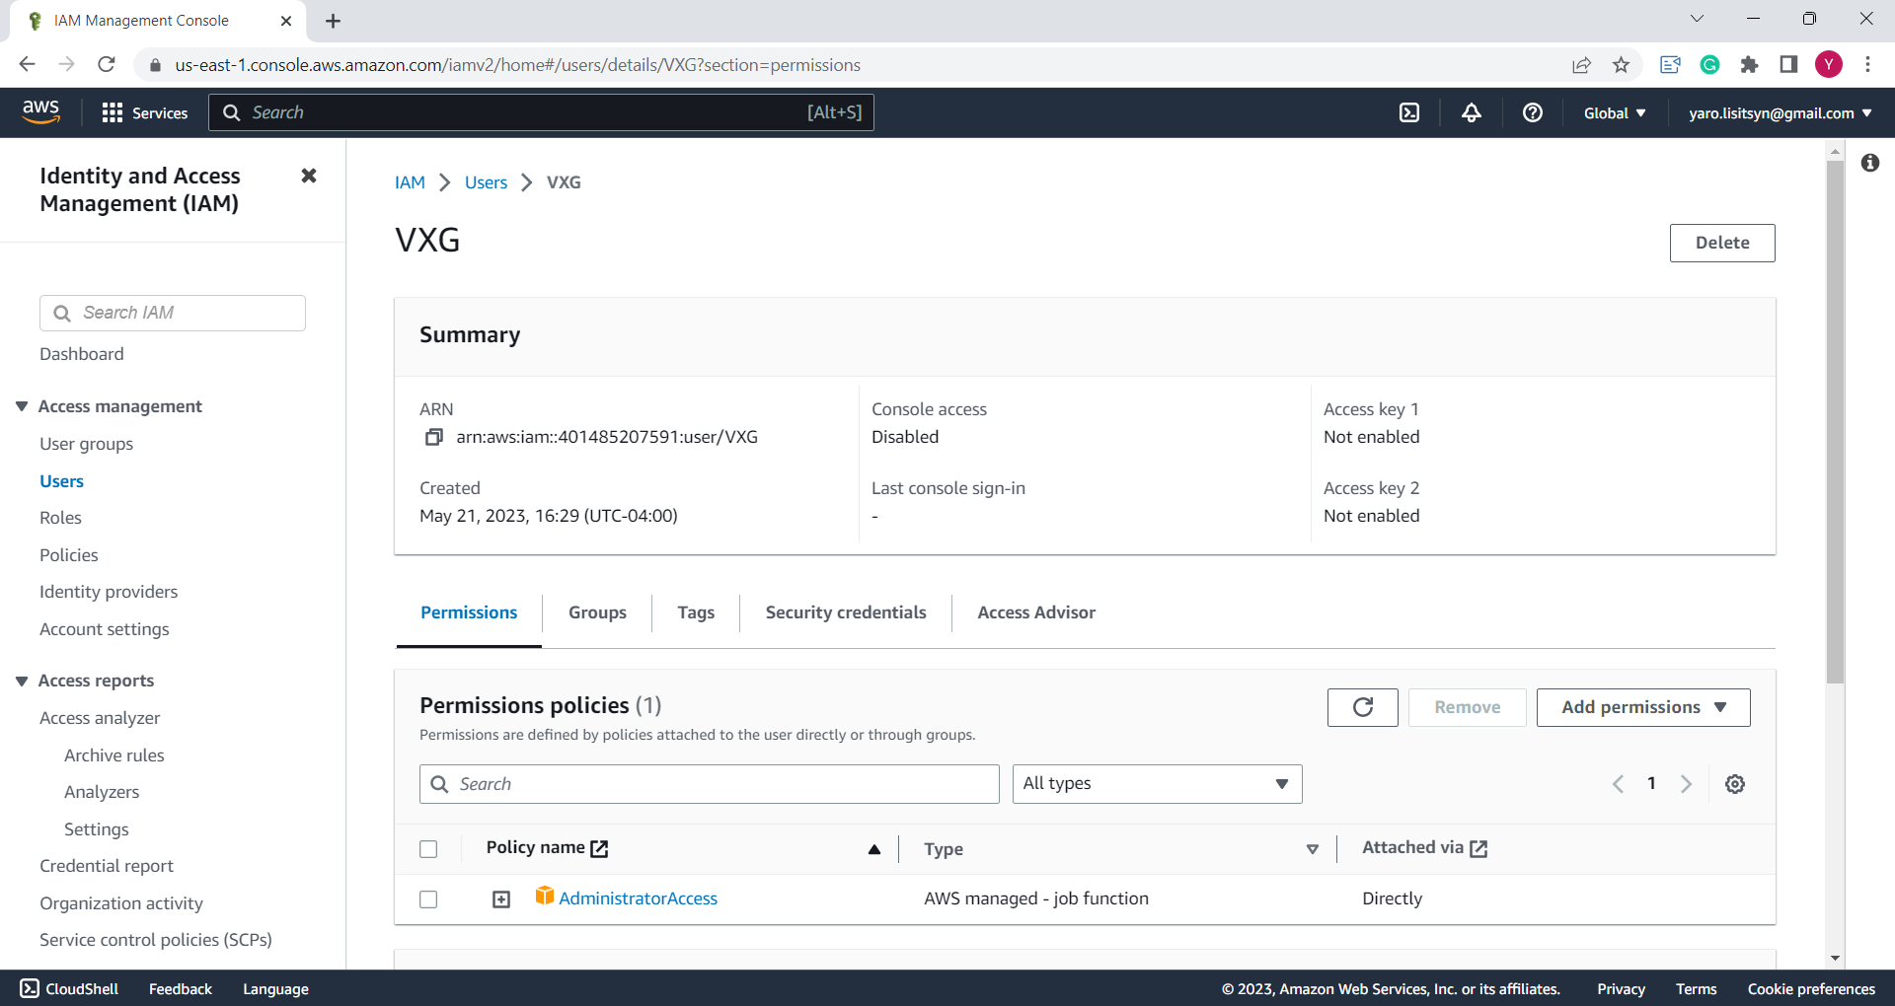Close the IAM navigation sidebar
Viewport: 1895px width, 1006px height.
pos(309,176)
